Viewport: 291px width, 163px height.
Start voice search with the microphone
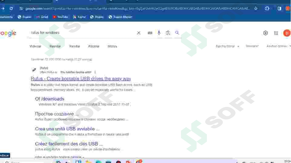pos(159,33)
